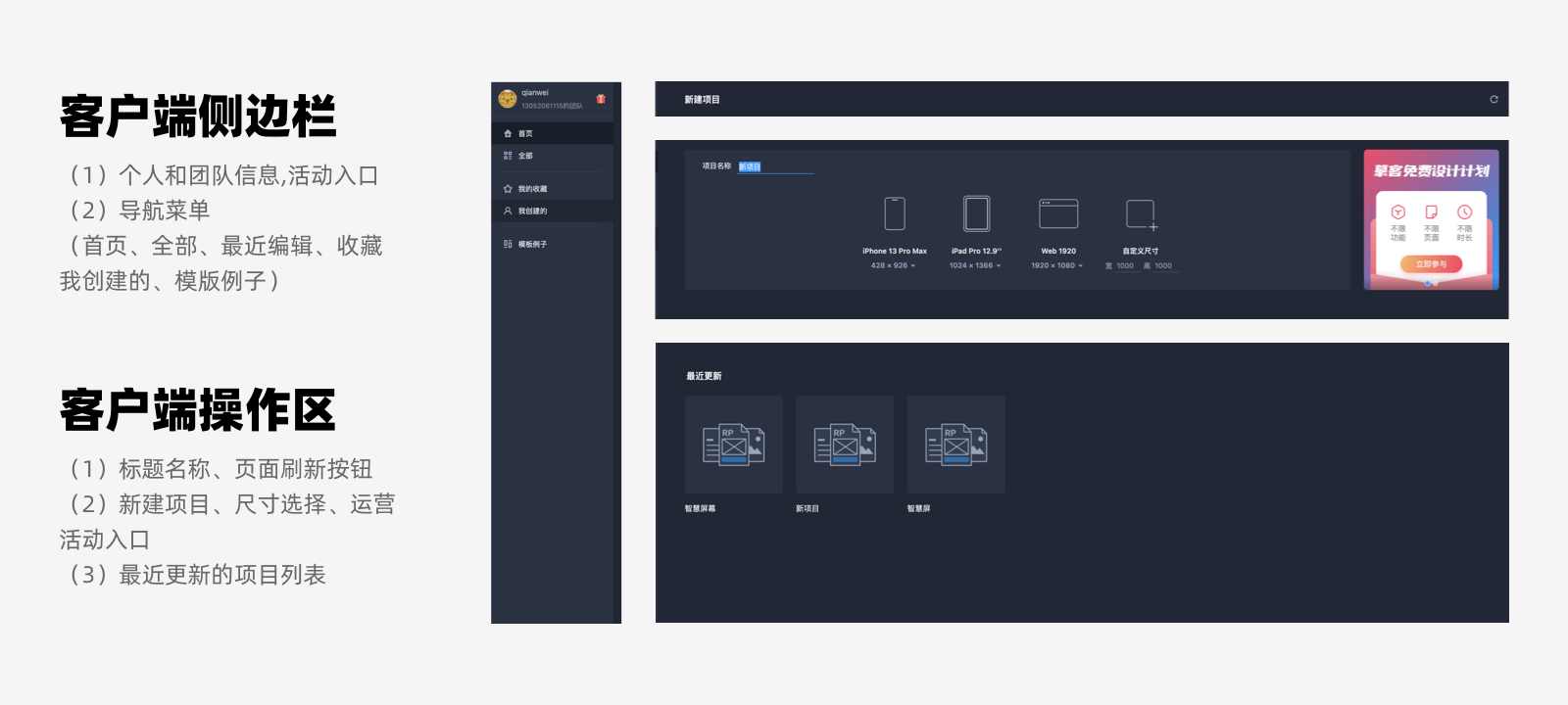This screenshot has width=1568, height=705.
Task: Click the 不限页面 page icon in the banner
Action: point(1432,212)
